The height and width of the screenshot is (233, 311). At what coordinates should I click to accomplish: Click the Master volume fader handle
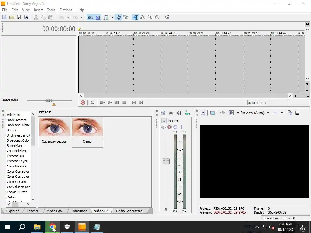(x=166, y=161)
